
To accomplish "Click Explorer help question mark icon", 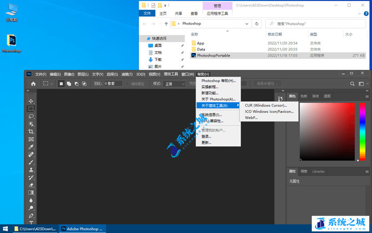I will [366, 13].
